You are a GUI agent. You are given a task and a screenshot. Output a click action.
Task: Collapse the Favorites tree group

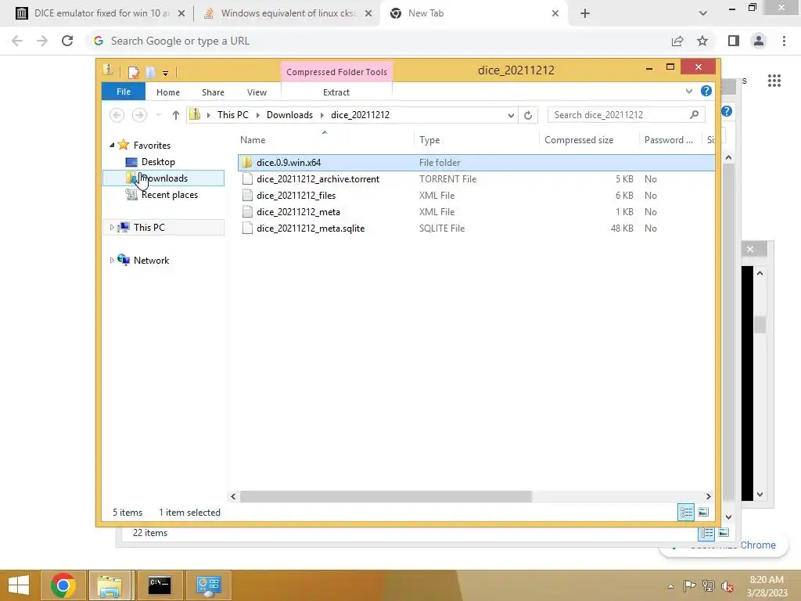pyautogui.click(x=112, y=146)
